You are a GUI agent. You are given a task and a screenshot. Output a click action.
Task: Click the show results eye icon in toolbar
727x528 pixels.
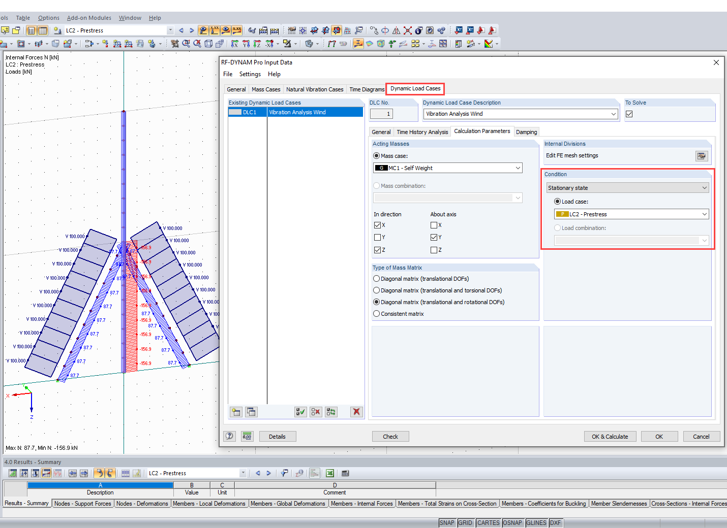pos(226,30)
